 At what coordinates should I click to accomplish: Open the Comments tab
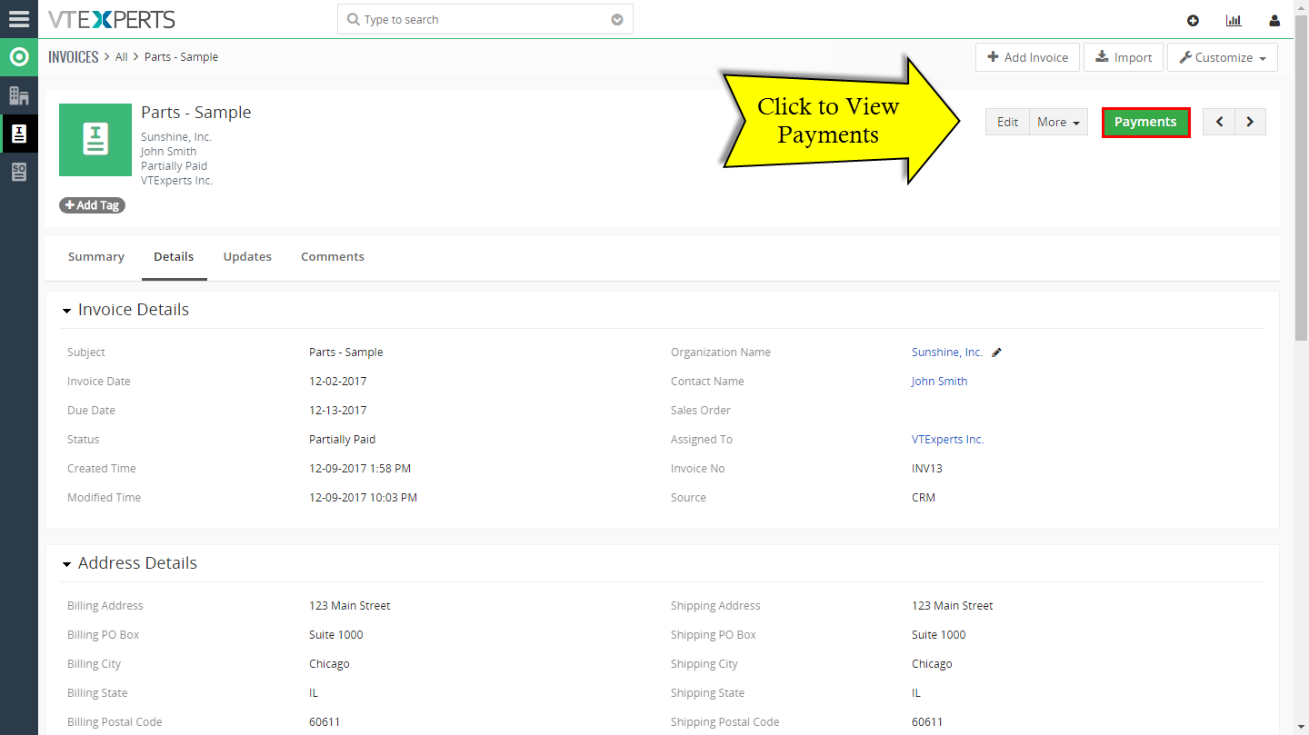pyautogui.click(x=333, y=257)
